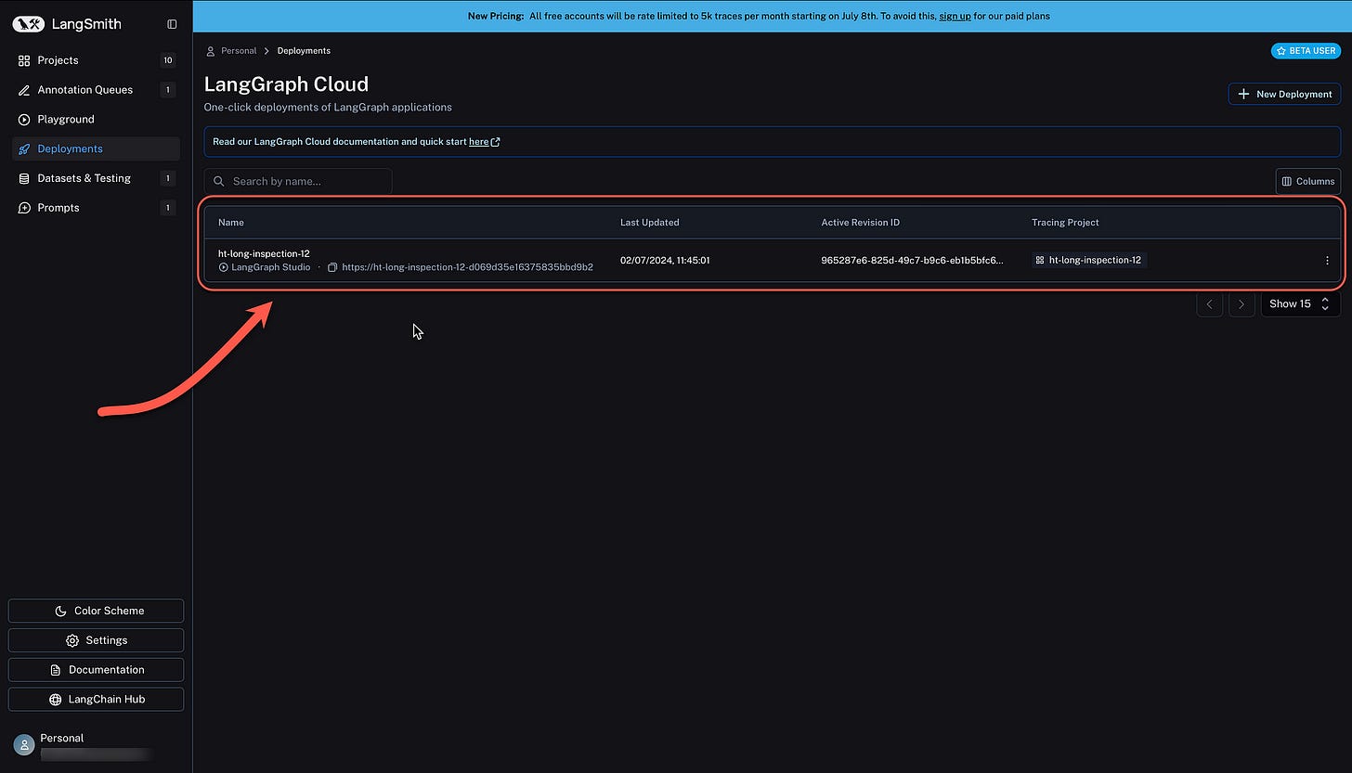Click the 02/07/2024, 11:45:01 timestamp
1352x773 pixels.
click(x=665, y=261)
